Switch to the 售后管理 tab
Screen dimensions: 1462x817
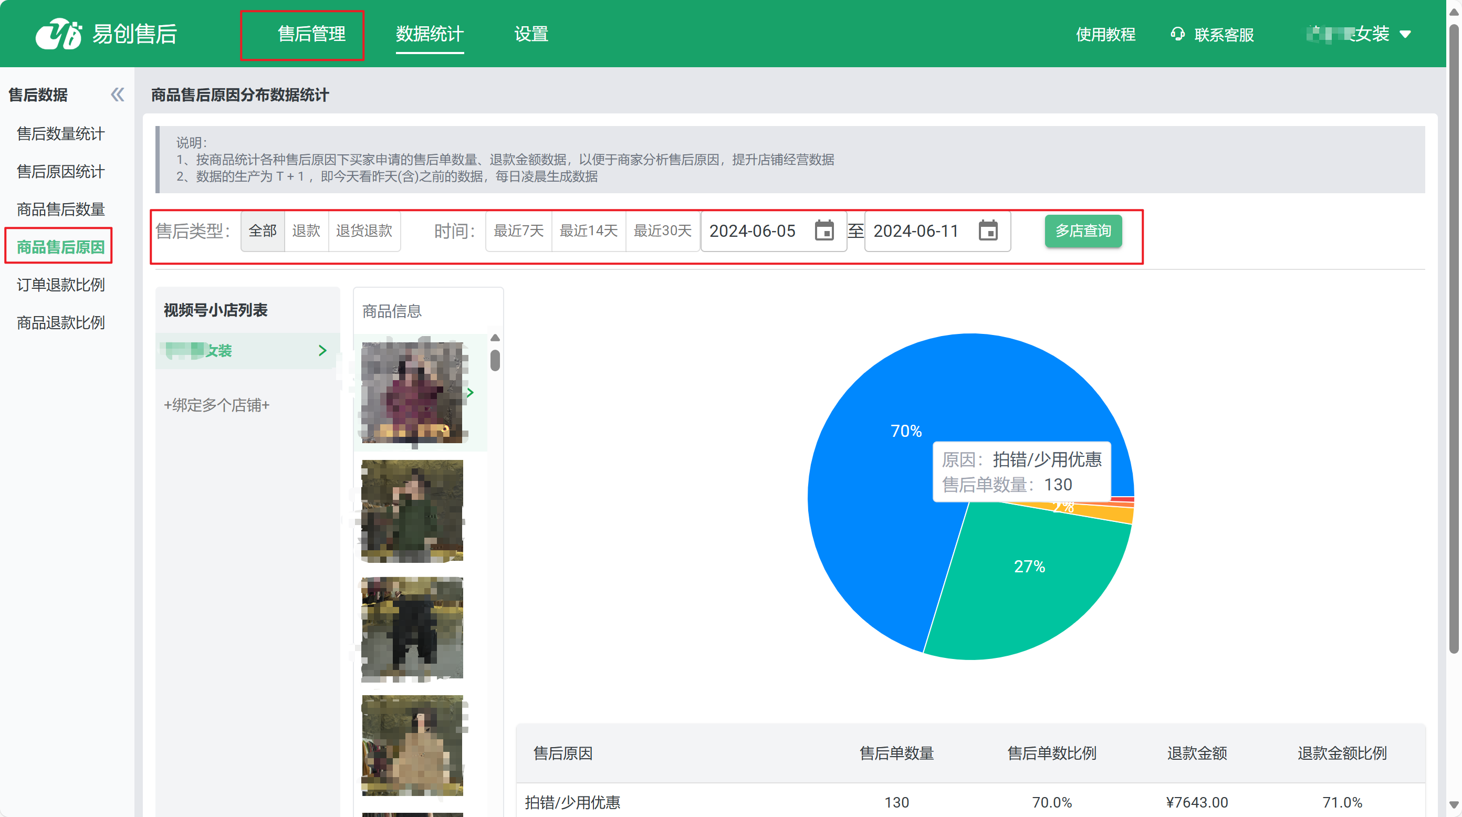tap(311, 34)
